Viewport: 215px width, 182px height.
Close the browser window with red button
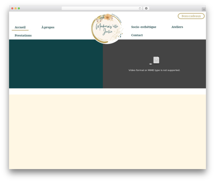12,8
